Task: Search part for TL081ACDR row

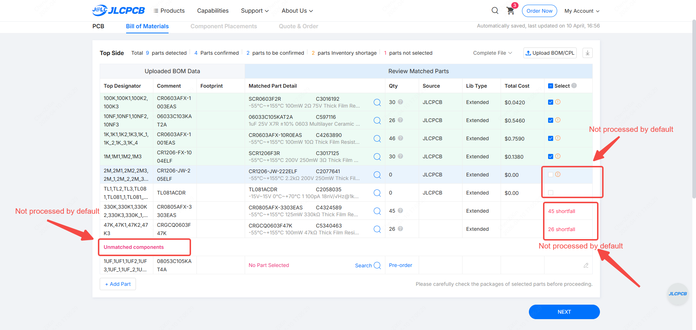Action: pos(377,193)
